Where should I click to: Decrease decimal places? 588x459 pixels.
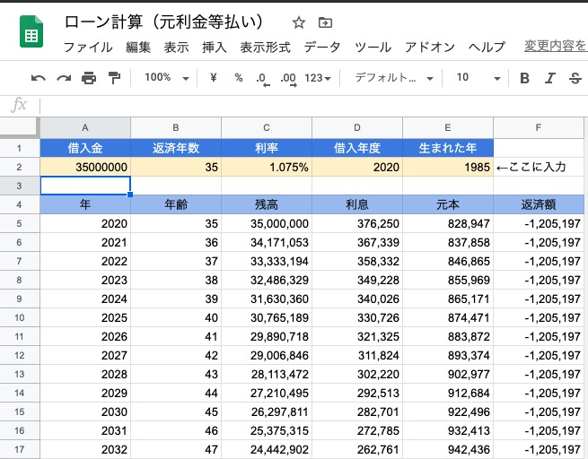coord(263,79)
